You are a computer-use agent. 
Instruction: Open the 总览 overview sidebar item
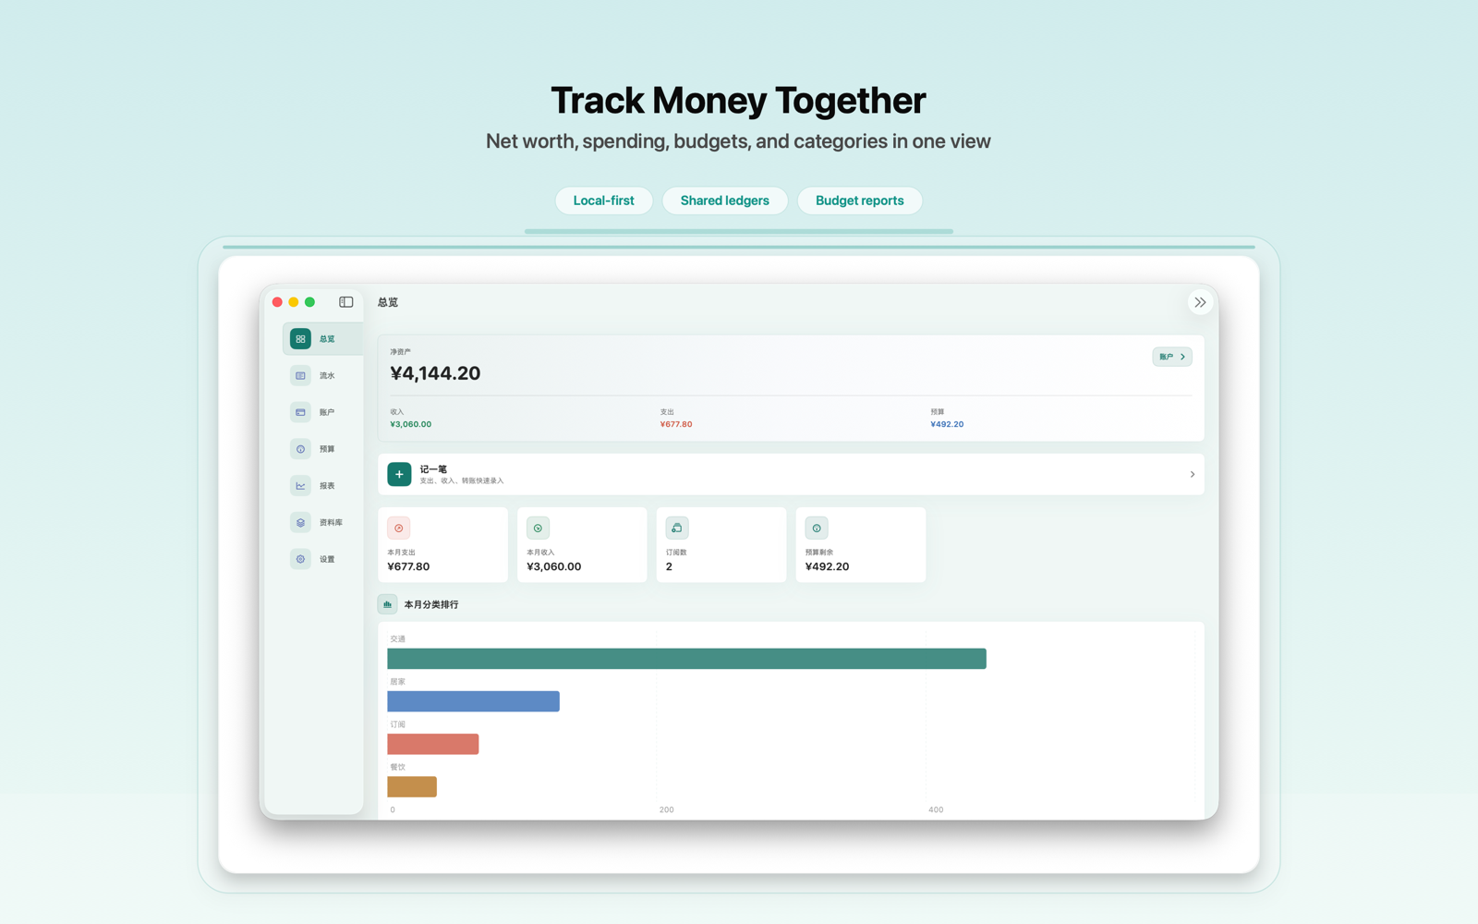(x=322, y=339)
